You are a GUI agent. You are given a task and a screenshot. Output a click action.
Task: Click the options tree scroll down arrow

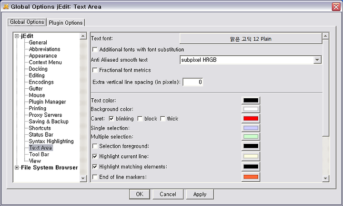pos(83,178)
